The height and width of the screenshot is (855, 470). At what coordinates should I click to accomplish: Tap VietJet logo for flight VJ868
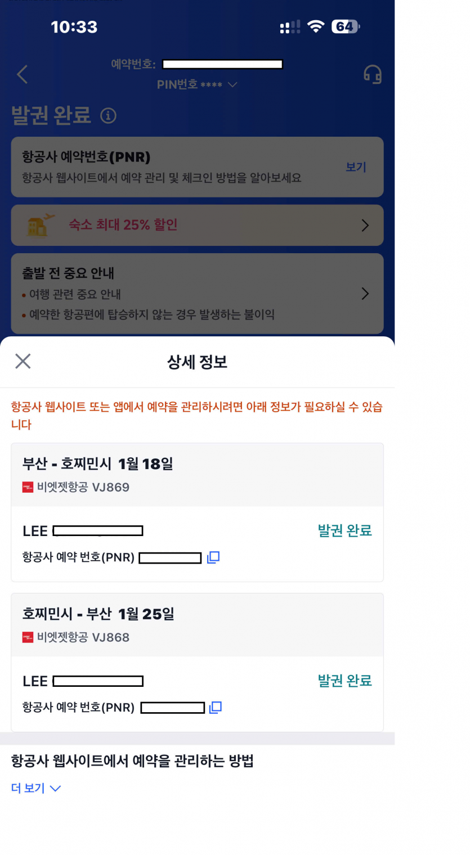(28, 637)
